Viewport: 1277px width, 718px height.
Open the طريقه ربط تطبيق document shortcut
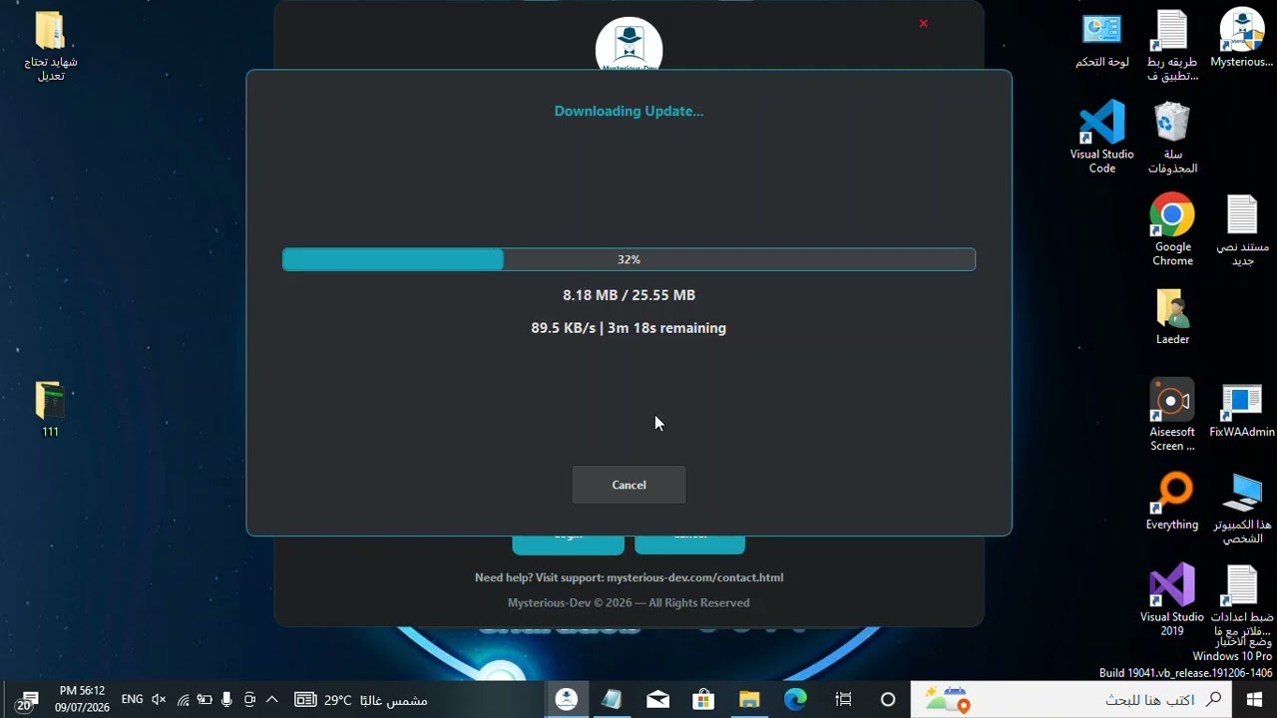click(1172, 46)
